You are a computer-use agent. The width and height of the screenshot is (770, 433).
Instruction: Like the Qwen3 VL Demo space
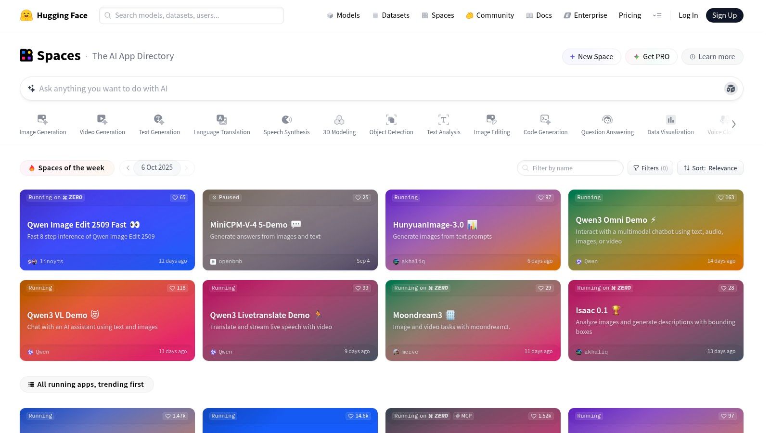178,288
